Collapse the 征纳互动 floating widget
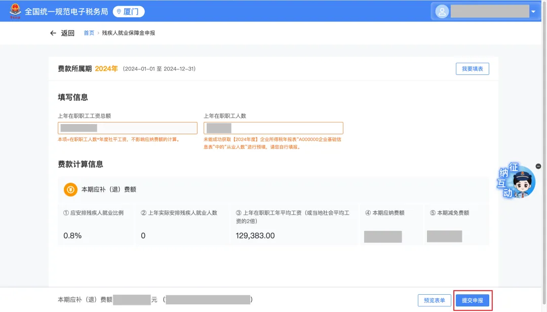The image size is (547, 312). tap(538, 166)
